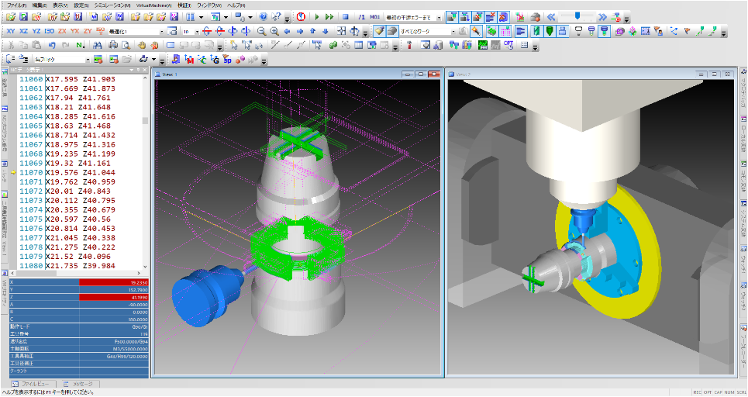Image resolution: width=748 pixels, height=397 pixels.
Task: Set the ZX plane view
Action: tap(62, 31)
